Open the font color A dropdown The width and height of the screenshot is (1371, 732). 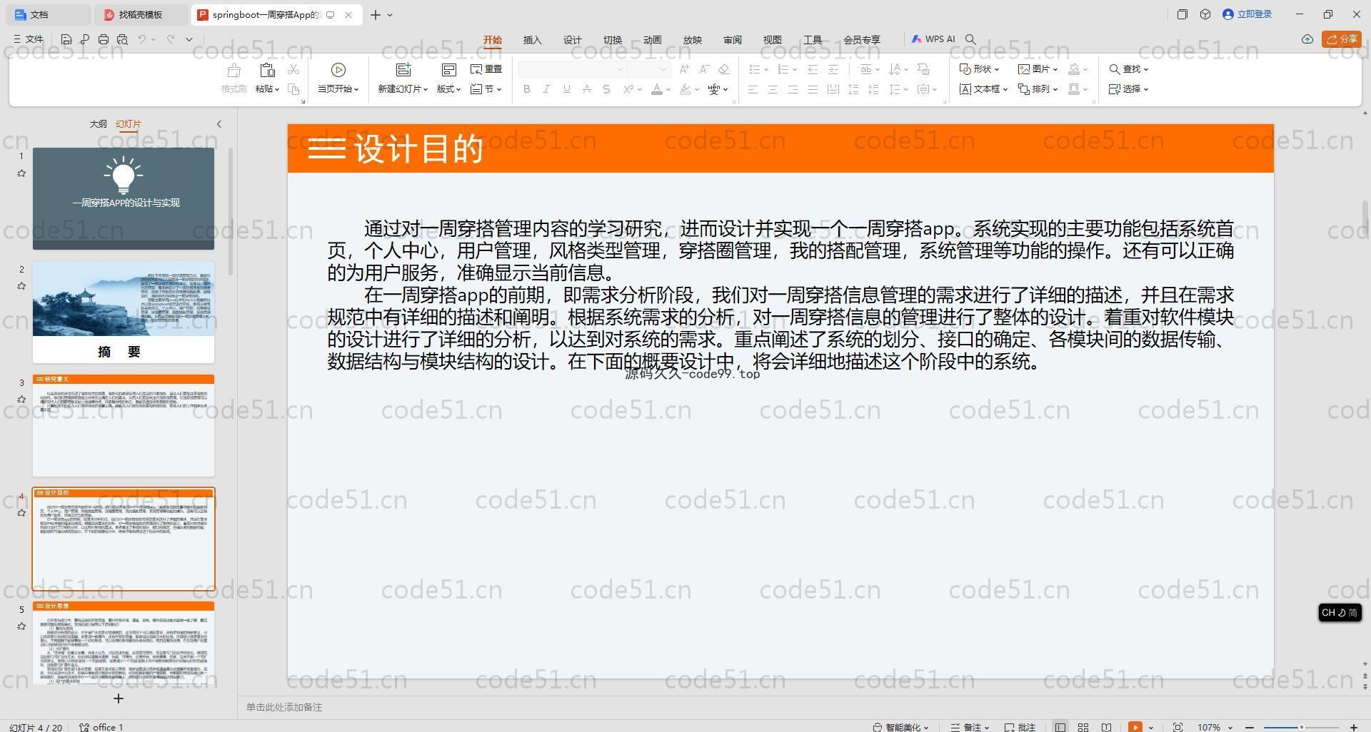pyautogui.click(x=667, y=89)
